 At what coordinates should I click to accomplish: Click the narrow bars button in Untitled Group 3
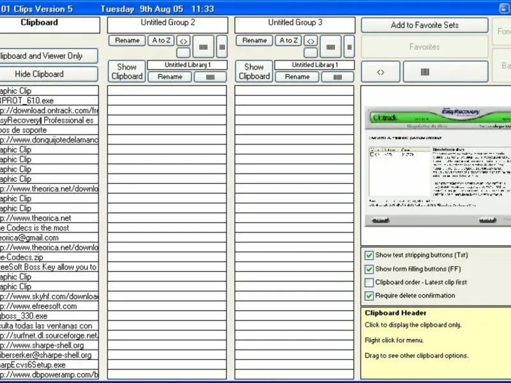tap(349, 47)
